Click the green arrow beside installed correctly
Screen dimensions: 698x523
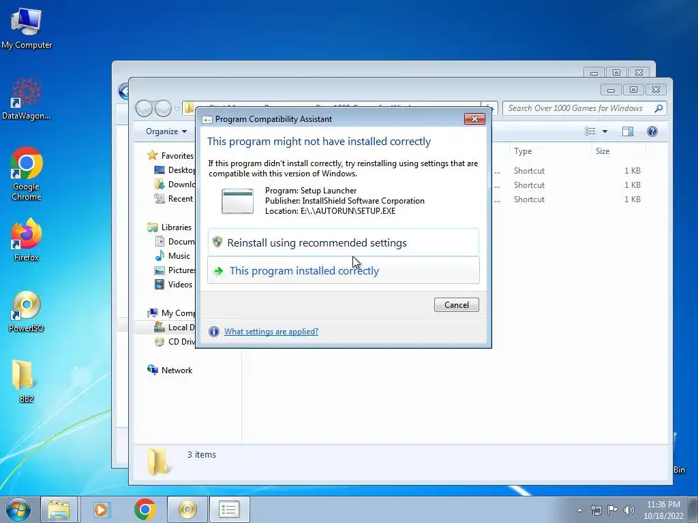pos(218,271)
